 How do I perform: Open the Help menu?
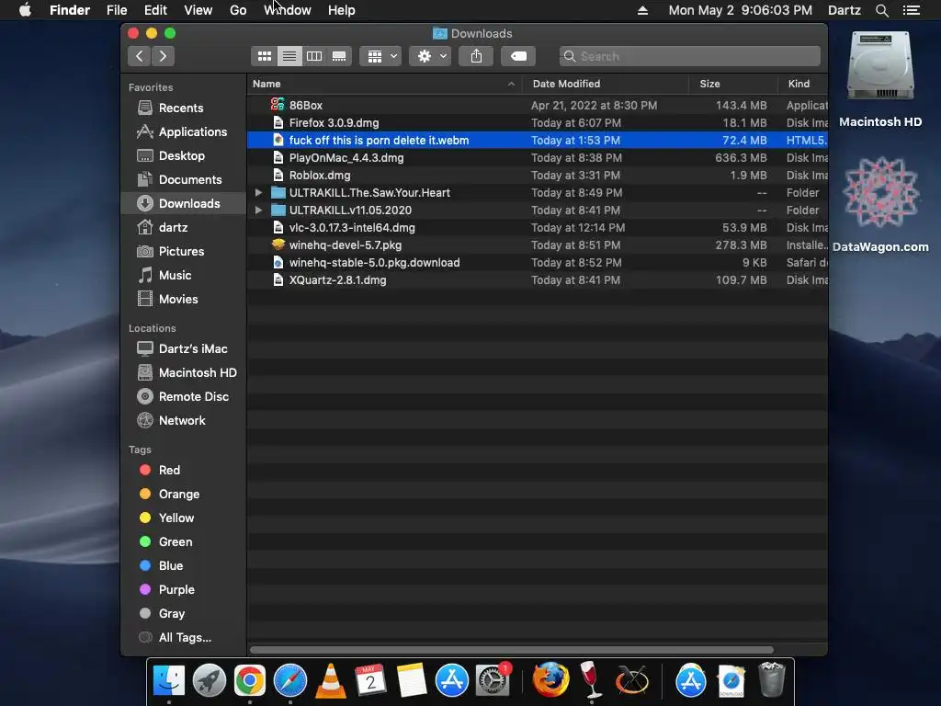tap(342, 10)
